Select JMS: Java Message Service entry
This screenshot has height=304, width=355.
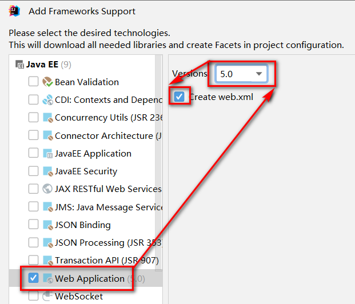pyautogui.click(x=106, y=207)
